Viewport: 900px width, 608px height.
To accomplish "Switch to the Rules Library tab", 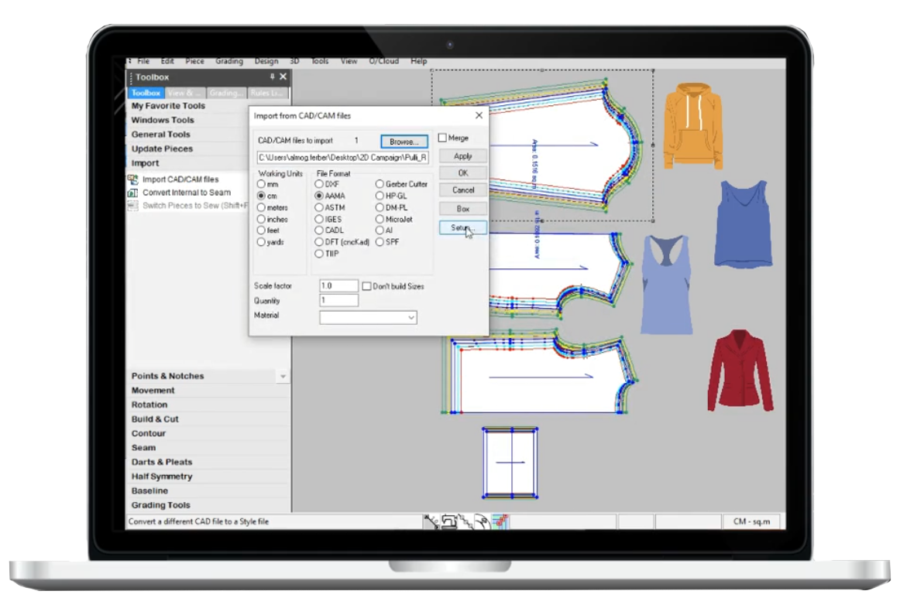I will pos(268,93).
